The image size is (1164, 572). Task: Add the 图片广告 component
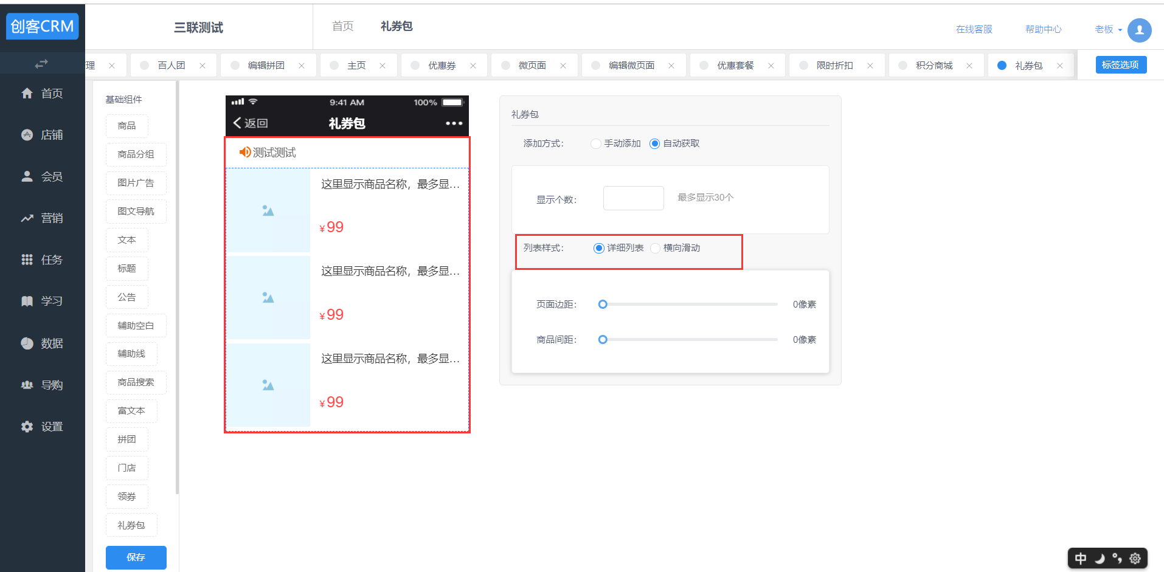[x=136, y=183]
